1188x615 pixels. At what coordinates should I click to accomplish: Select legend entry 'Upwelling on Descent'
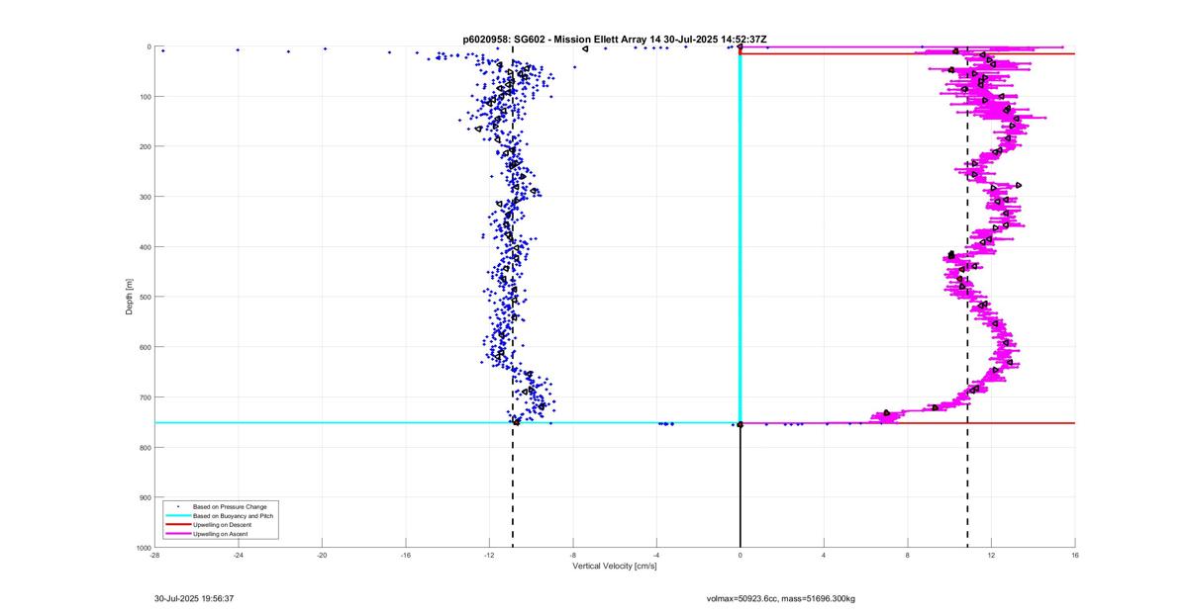(224, 524)
